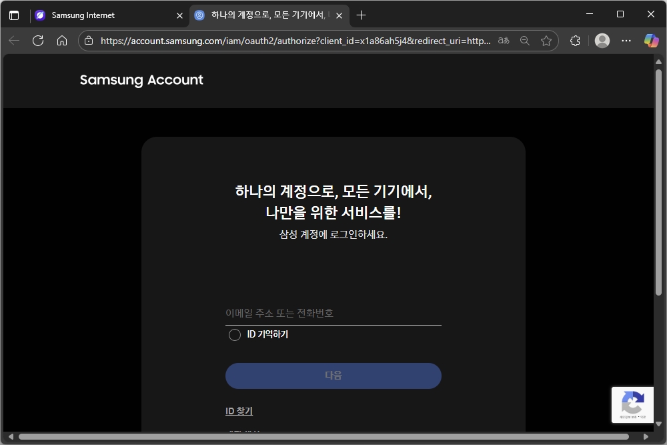Minimize the browser window
The image size is (667, 445).
[x=590, y=14]
